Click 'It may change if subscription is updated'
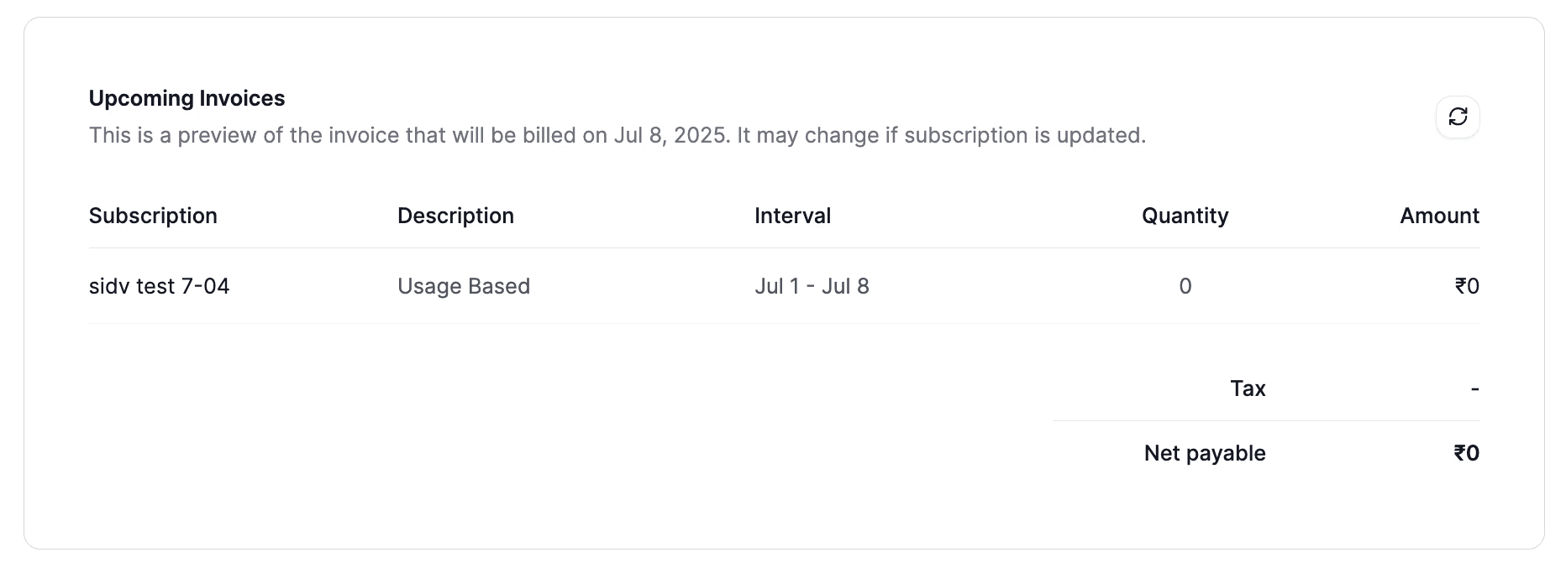 941,135
